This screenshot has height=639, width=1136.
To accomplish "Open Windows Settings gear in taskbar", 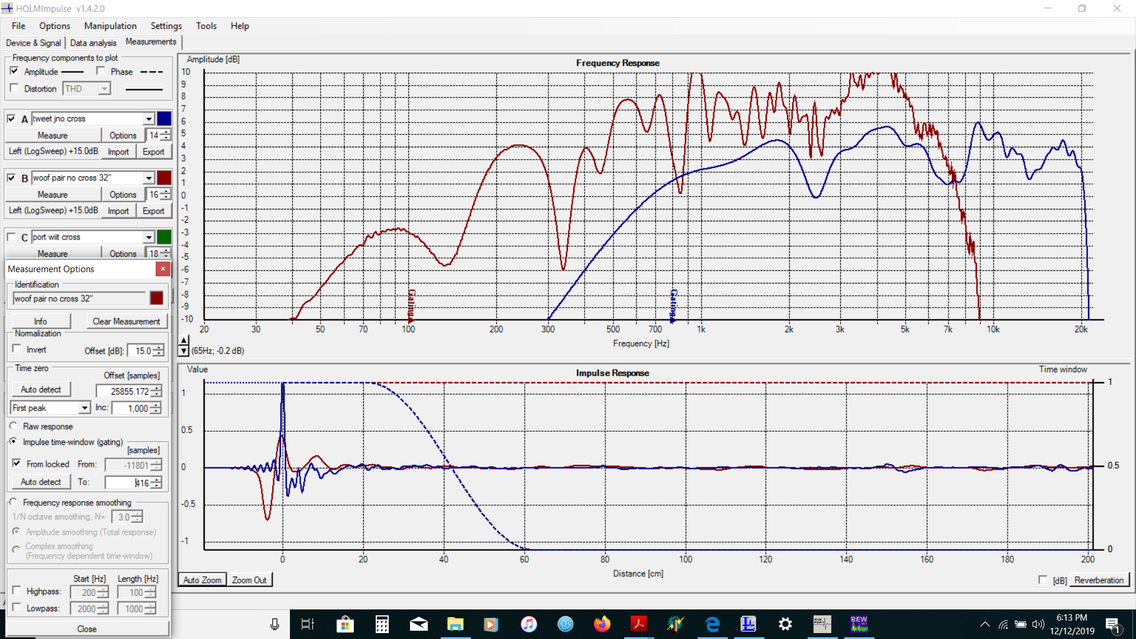I will pos(785,624).
